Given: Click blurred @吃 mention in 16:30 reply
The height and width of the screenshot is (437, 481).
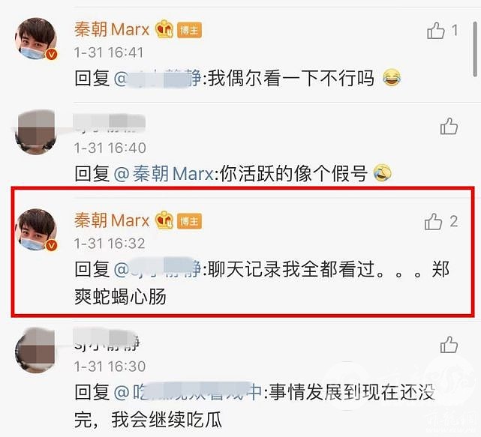Looking at the screenshot, I should [x=188, y=392].
